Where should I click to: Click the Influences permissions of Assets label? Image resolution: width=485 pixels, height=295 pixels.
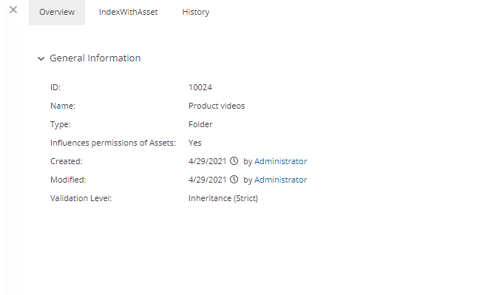pyautogui.click(x=113, y=143)
